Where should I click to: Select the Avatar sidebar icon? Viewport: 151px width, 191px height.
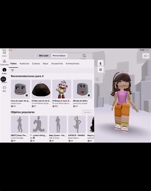4,70
